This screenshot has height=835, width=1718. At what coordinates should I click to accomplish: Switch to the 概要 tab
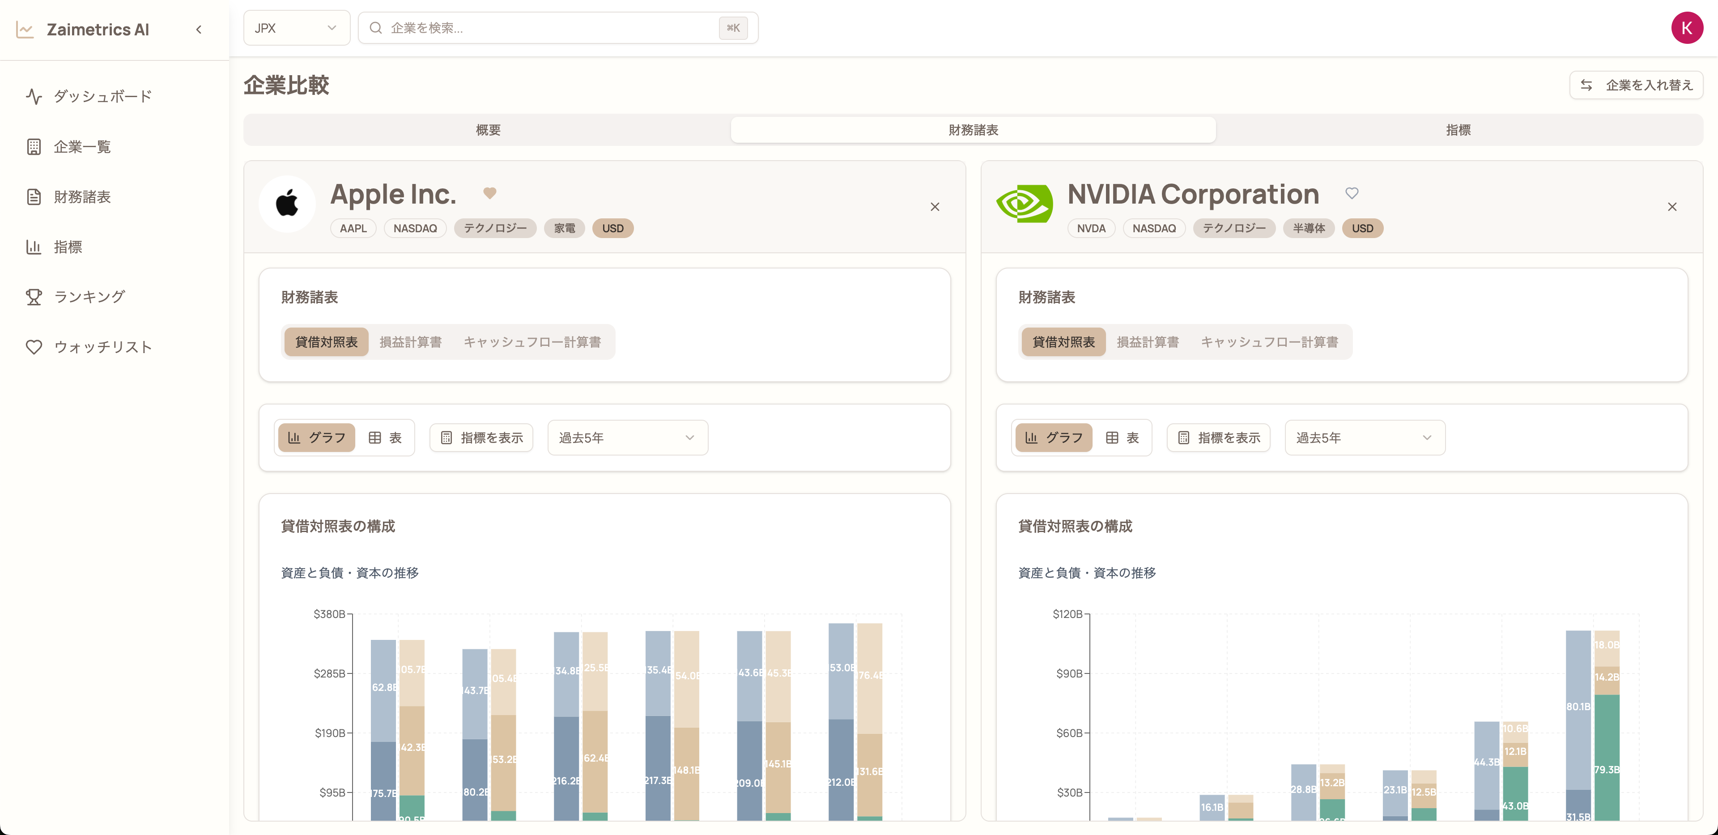tap(488, 130)
